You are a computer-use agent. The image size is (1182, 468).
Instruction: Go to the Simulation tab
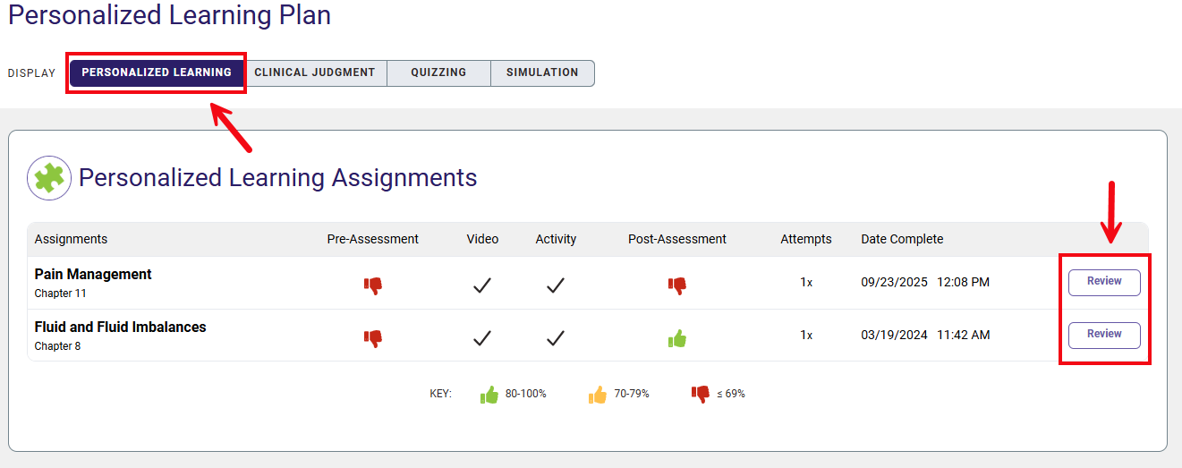pos(542,72)
